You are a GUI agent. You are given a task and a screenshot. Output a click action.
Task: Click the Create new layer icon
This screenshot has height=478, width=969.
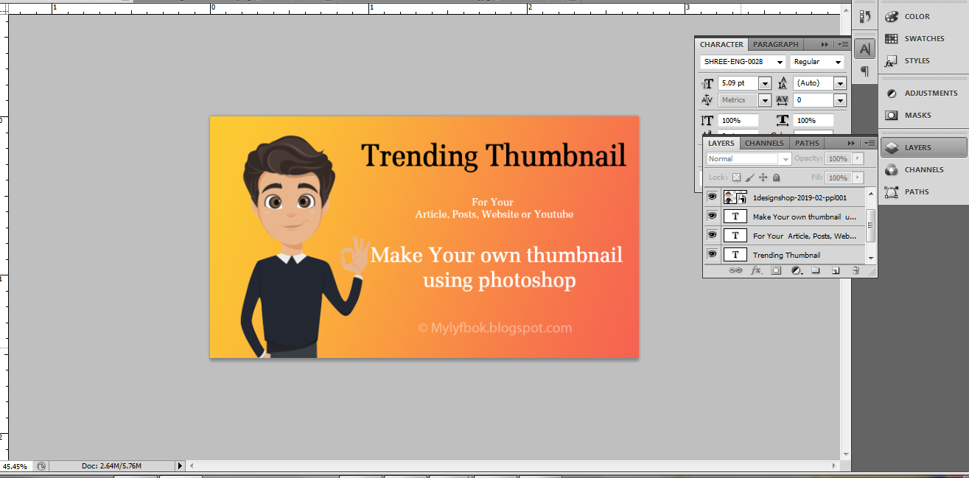point(835,270)
